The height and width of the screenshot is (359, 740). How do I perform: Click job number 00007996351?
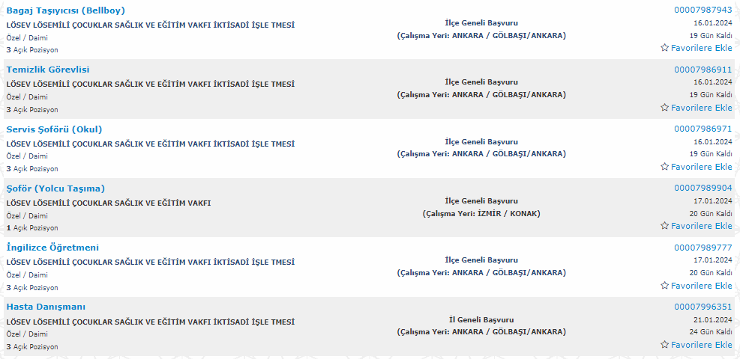point(703,307)
